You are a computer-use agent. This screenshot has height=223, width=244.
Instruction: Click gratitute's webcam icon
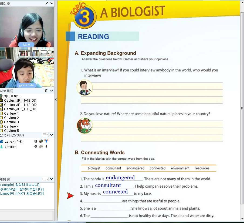(36, 147)
